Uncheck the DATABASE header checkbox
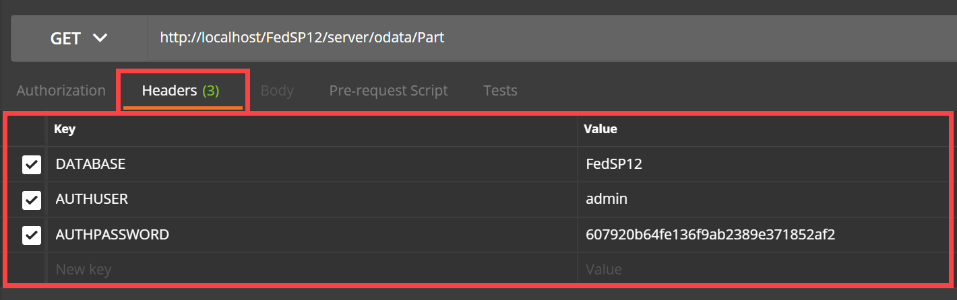This screenshot has height=300, width=957. [32, 164]
